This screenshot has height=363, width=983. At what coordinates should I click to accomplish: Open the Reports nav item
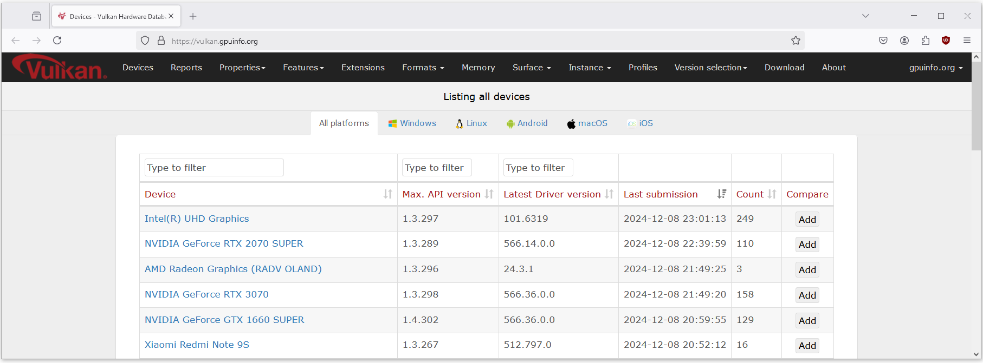tap(186, 68)
